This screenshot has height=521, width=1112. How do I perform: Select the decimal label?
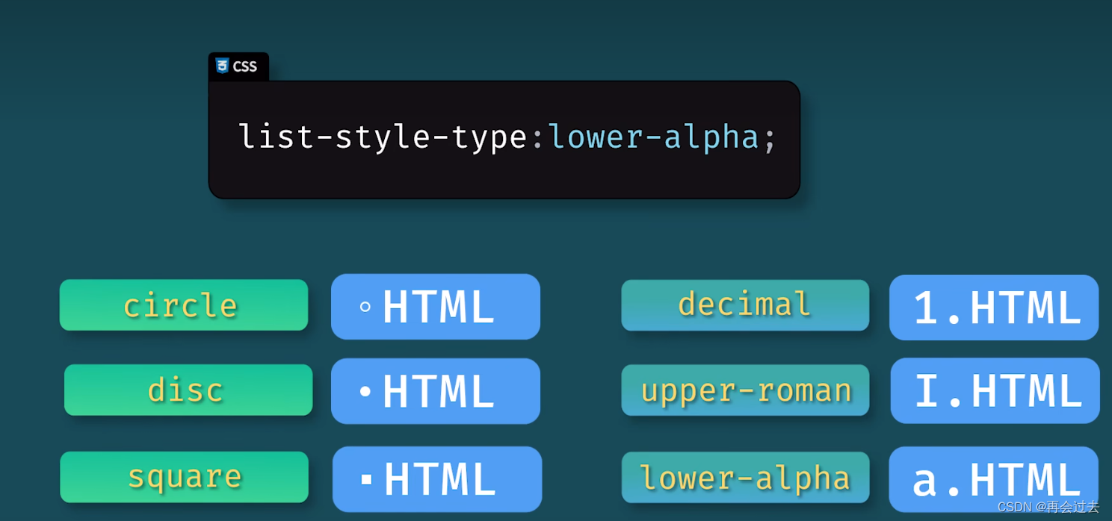pyautogui.click(x=745, y=305)
